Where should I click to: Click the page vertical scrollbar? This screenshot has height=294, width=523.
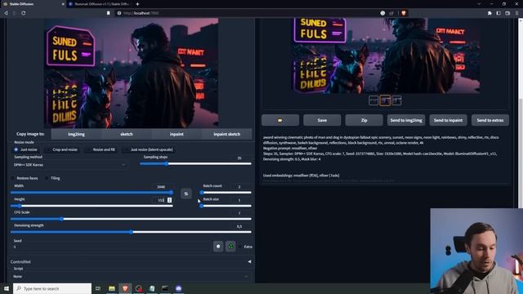(521, 114)
